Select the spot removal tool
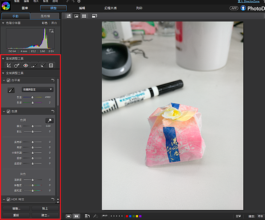 tap(17, 65)
